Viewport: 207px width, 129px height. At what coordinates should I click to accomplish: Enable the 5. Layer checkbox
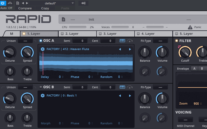tap(176, 34)
